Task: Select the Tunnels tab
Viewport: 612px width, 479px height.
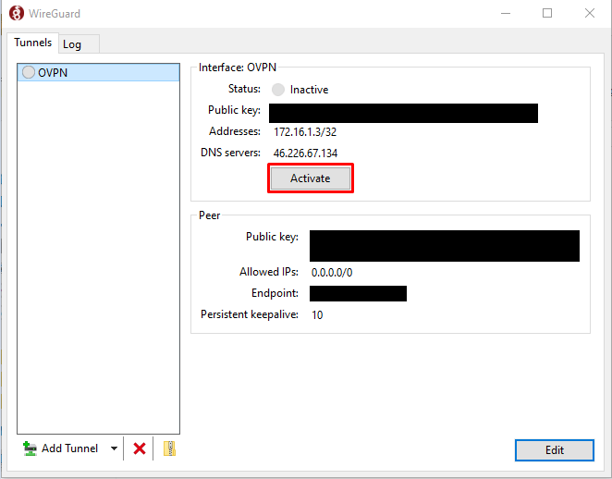Action: click(x=32, y=43)
